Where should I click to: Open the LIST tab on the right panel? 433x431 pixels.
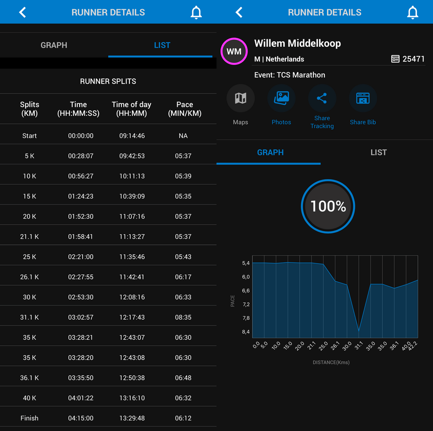tap(378, 152)
